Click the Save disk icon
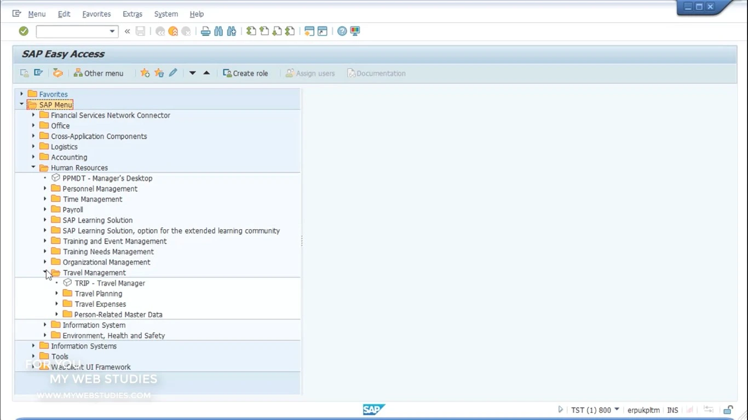The width and height of the screenshot is (748, 420). [x=141, y=31]
